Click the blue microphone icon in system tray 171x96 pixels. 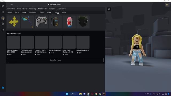tap(151, 94)
